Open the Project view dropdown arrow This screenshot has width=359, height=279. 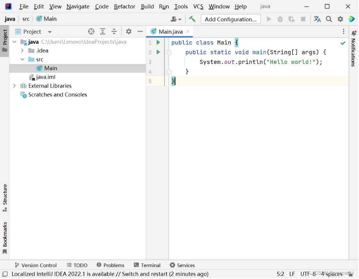(x=50, y=32)
